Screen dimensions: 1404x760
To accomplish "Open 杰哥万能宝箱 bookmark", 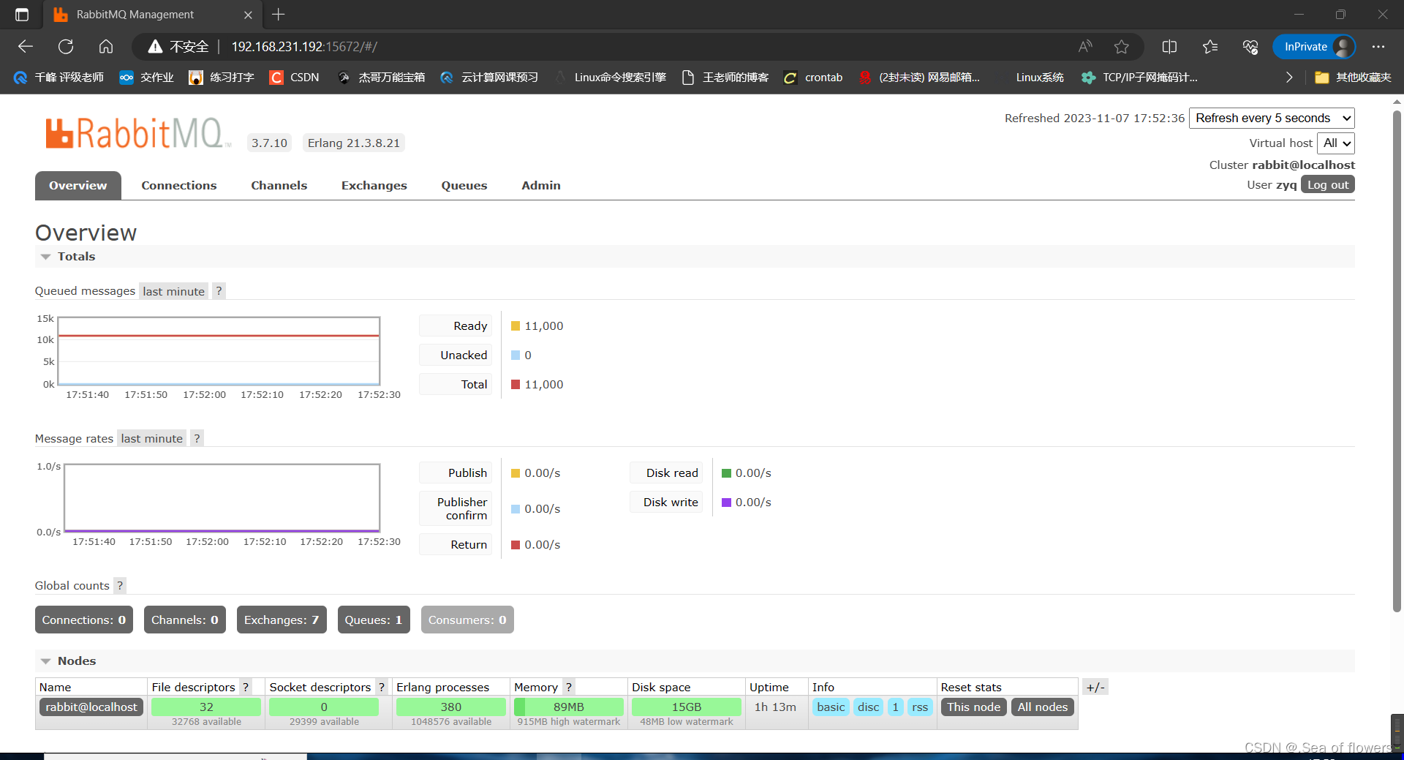I will 382,78.
